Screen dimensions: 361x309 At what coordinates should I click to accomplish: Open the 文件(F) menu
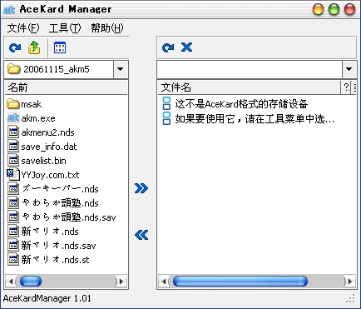[x=23, y=27]
